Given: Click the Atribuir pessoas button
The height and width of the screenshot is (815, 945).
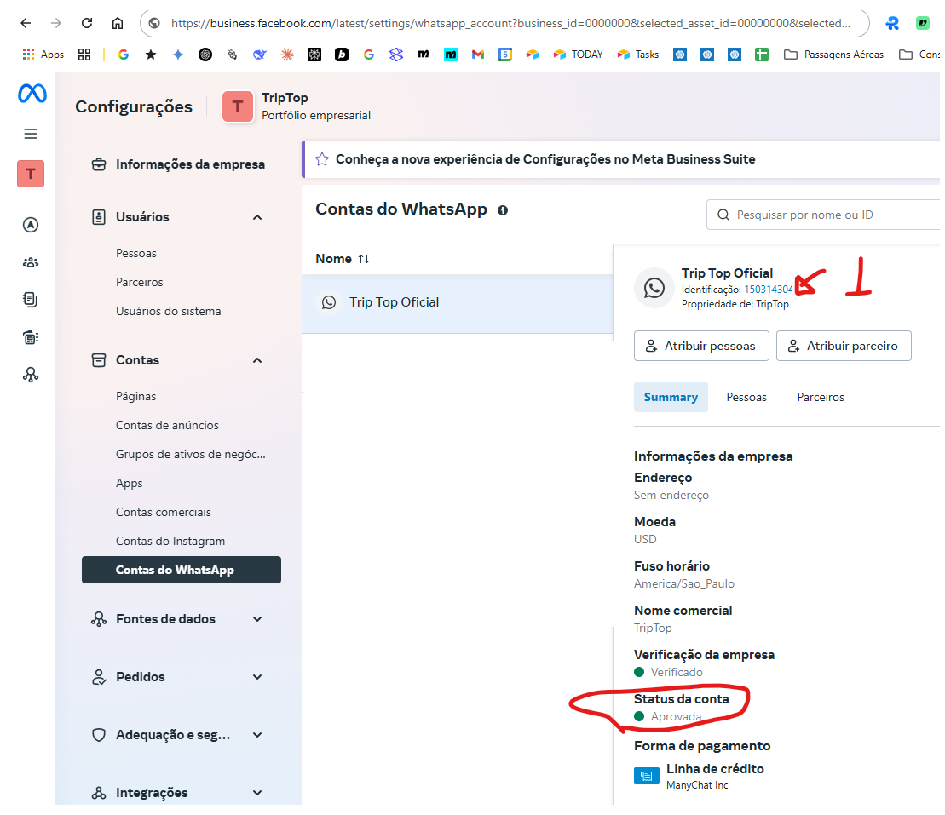Looking at the screenshot, I should tap(701, 346).
